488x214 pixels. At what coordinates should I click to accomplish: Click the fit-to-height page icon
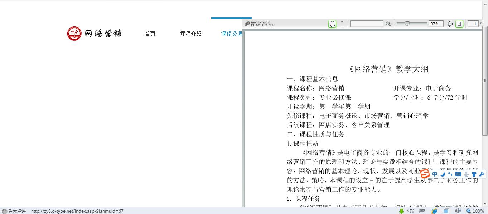[x=450, y=24]
